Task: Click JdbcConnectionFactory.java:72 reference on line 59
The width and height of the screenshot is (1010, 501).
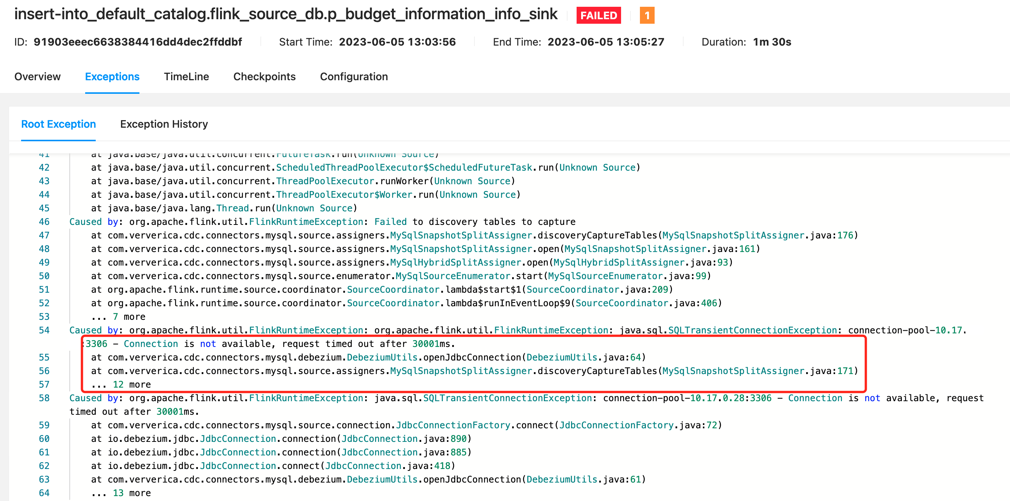Action: 638,425
